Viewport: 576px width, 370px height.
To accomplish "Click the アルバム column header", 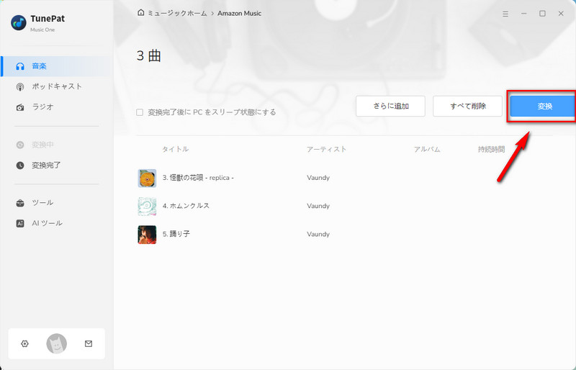I will pyautogui.click(x=427, y=149).
